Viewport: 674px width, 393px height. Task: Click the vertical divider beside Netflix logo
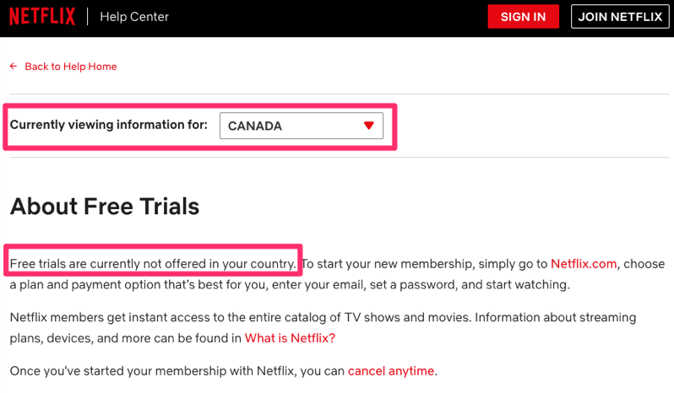[x=88, y=17]
